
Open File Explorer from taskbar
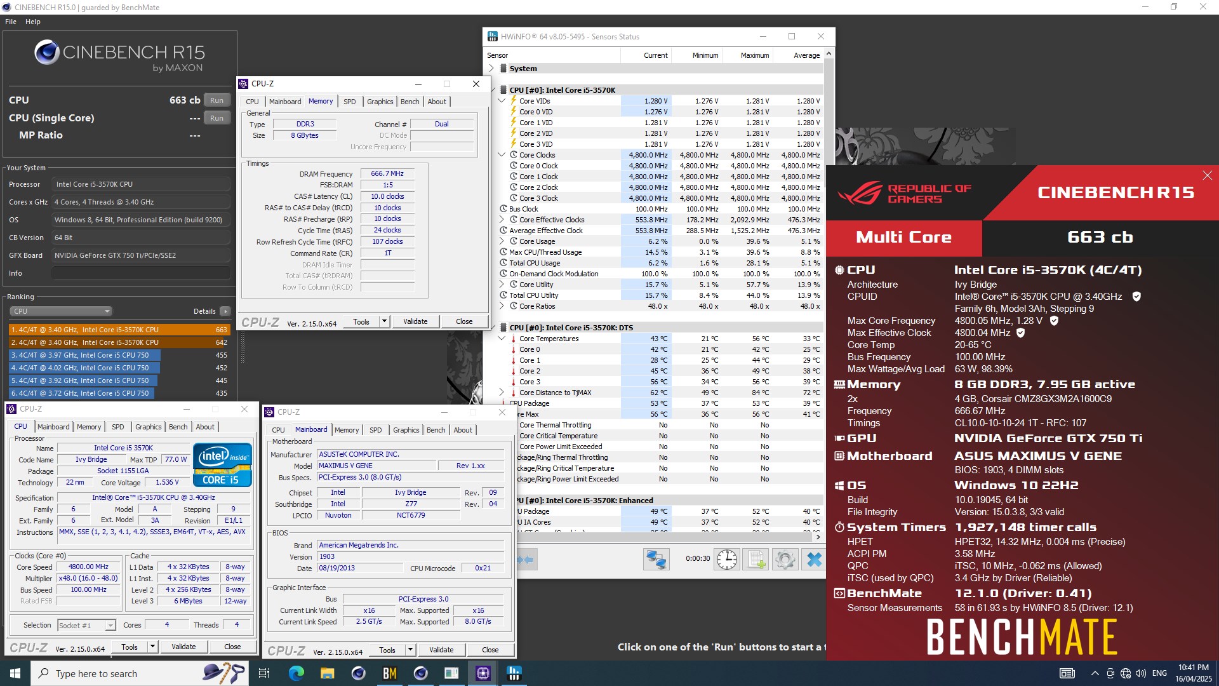[327, 673]
